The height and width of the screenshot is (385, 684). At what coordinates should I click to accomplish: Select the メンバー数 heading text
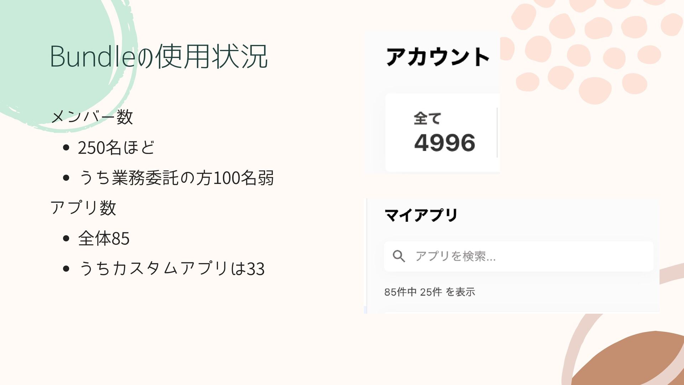(x=92, y=117)
